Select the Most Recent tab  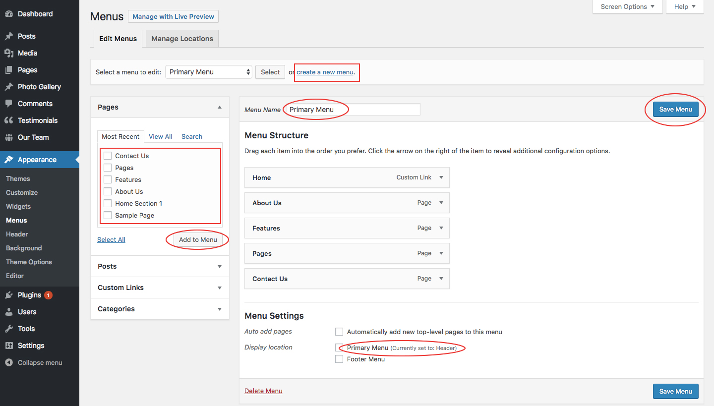coord(120,136)
